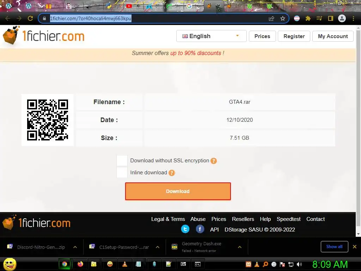Click the orange Download button
The height and width of the screenshot is (271, 361).
point(178,191)
